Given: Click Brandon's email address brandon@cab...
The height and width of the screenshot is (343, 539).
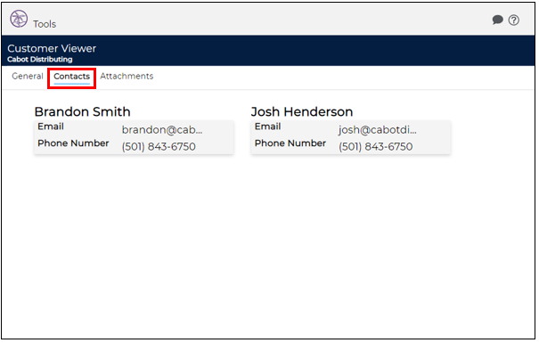Looking at the screenshot, I should (x=162, y=130).
